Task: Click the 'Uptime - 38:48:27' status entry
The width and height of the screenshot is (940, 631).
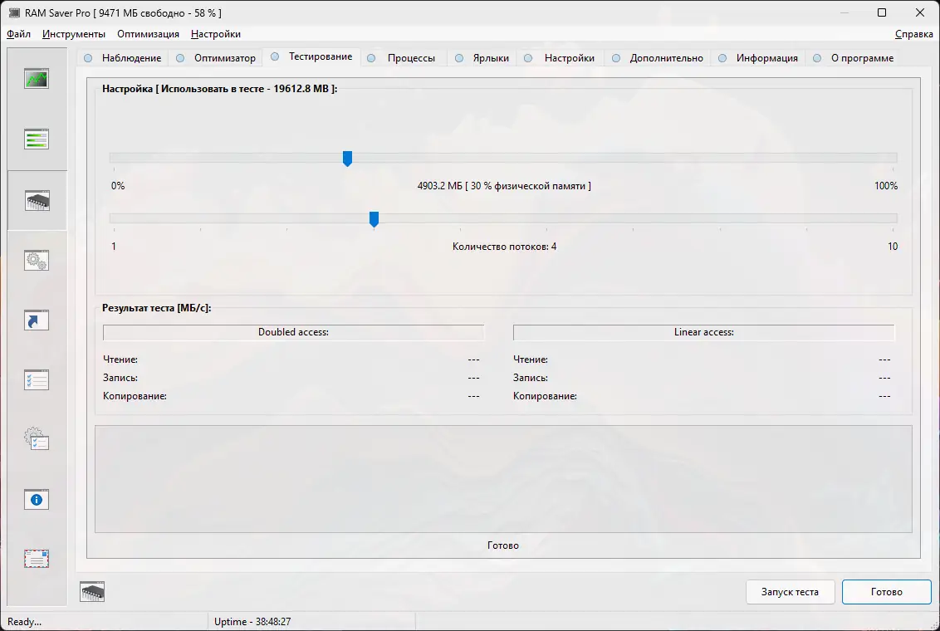Action: [x=252, y=622]
